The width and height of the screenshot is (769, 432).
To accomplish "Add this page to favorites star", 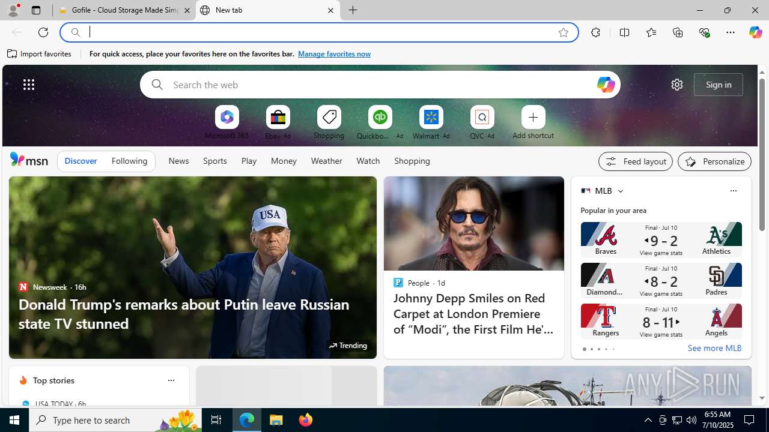I will (x=564, y=32).
